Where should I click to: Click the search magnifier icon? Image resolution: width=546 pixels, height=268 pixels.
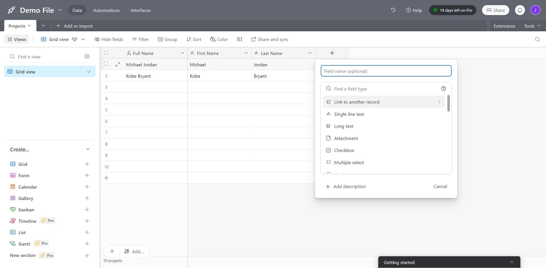tap(537, 39)
